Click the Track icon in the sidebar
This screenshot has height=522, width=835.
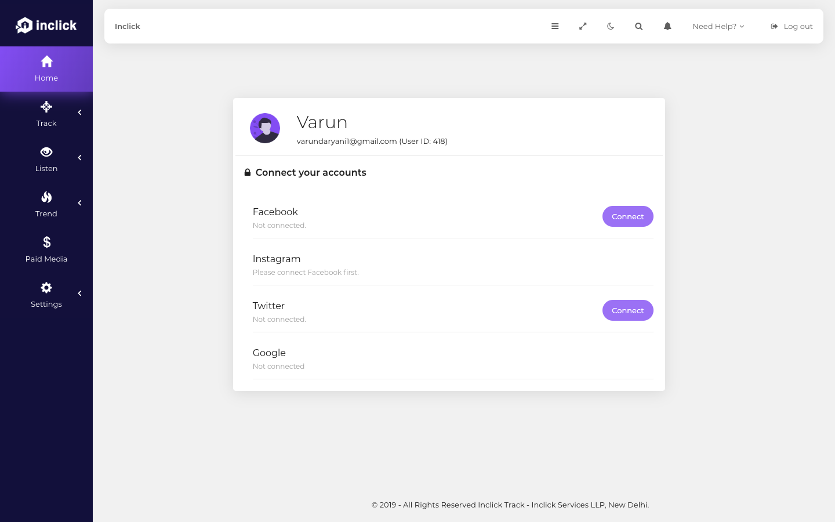coord(46,107)
